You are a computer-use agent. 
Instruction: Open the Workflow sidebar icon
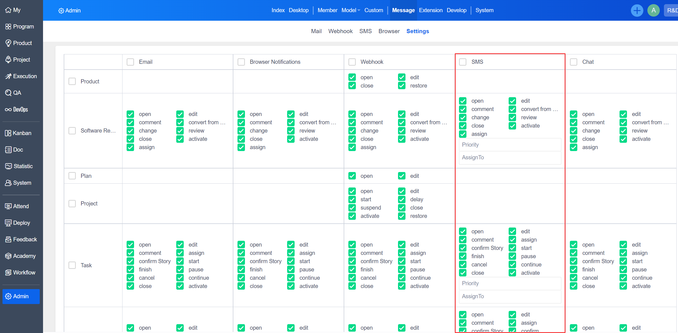[8, 273]
